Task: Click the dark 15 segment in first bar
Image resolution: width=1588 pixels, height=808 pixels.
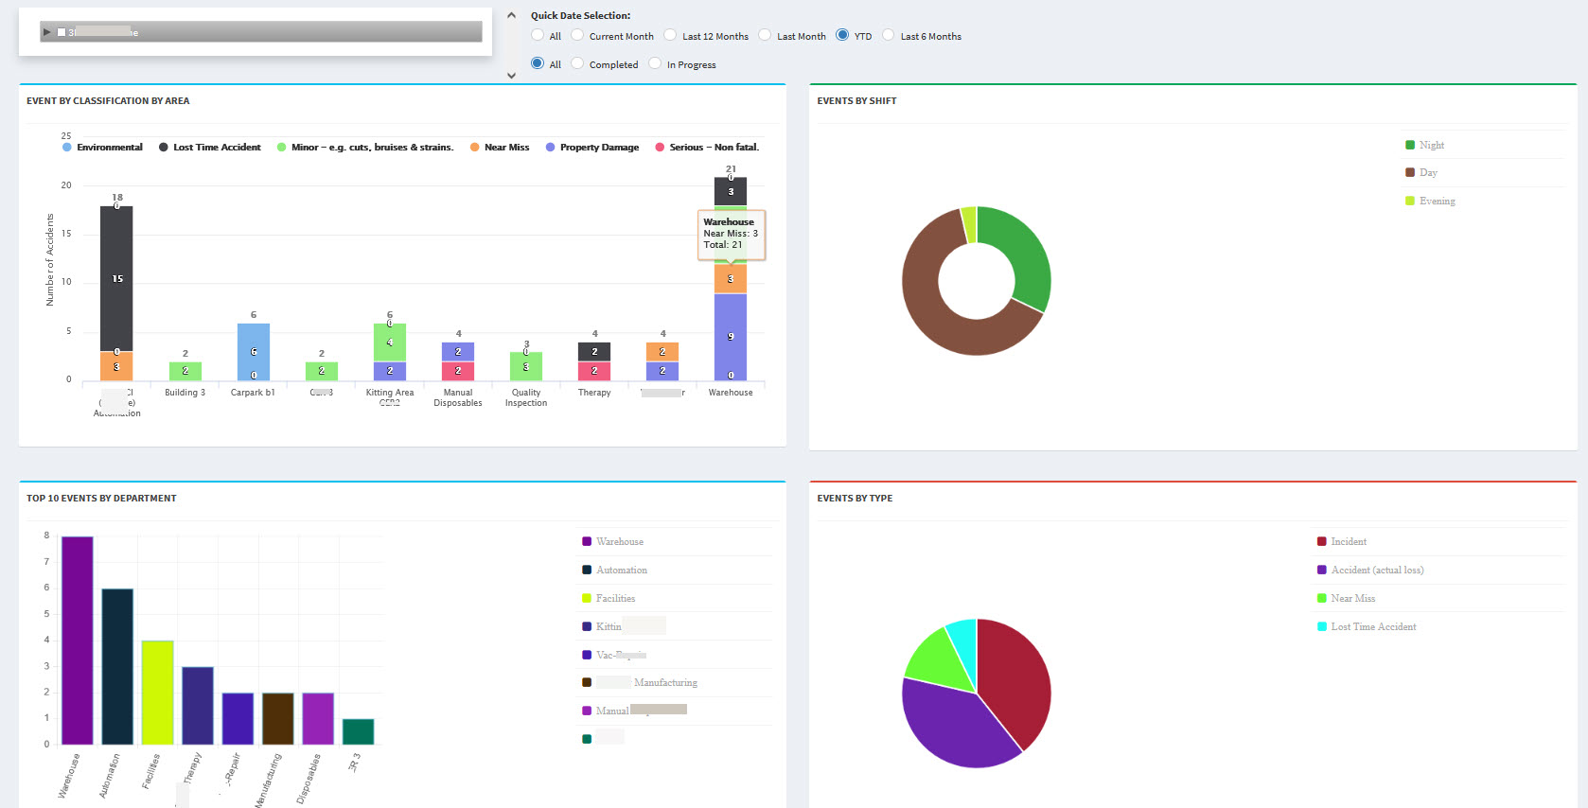Action: 116,278
